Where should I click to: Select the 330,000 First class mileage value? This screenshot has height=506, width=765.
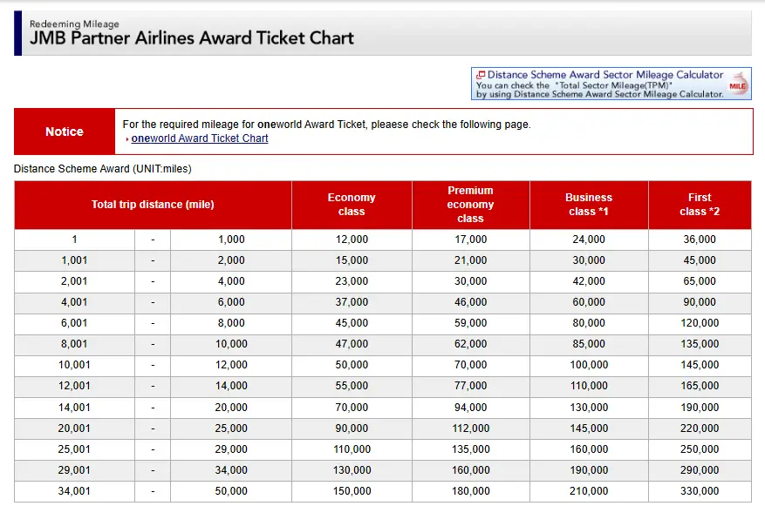point(700,491)
